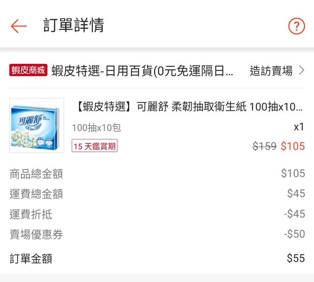This screenshot has height=282, width=314.
Task: Open the 可麗舒 tissue product thumbnail
Action: pyautogui.click(x=37, y=125)
